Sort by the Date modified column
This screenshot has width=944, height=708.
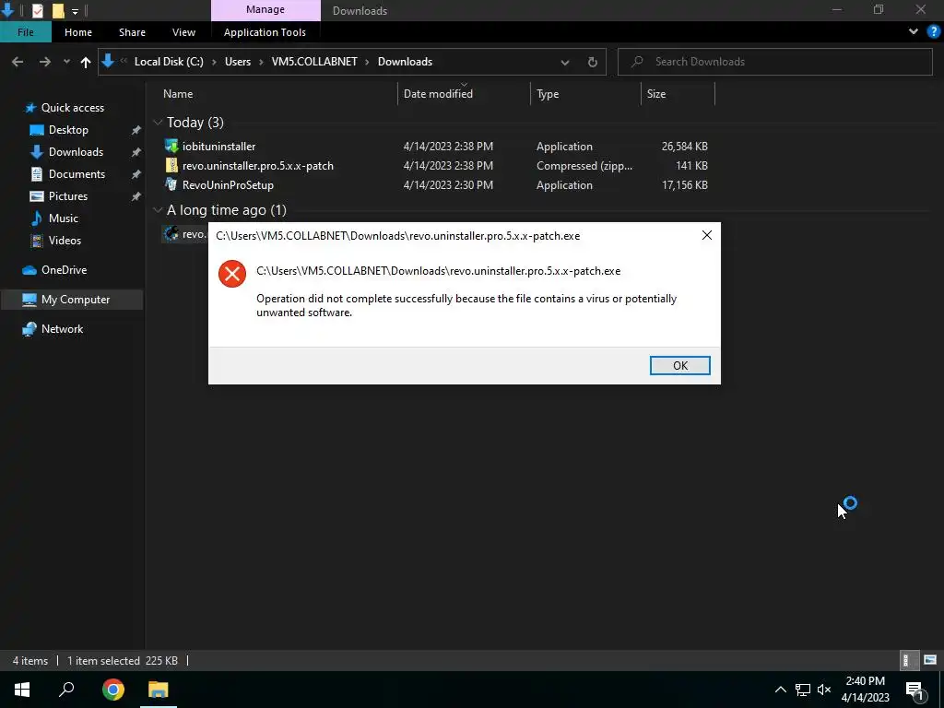tap(438, 94)
